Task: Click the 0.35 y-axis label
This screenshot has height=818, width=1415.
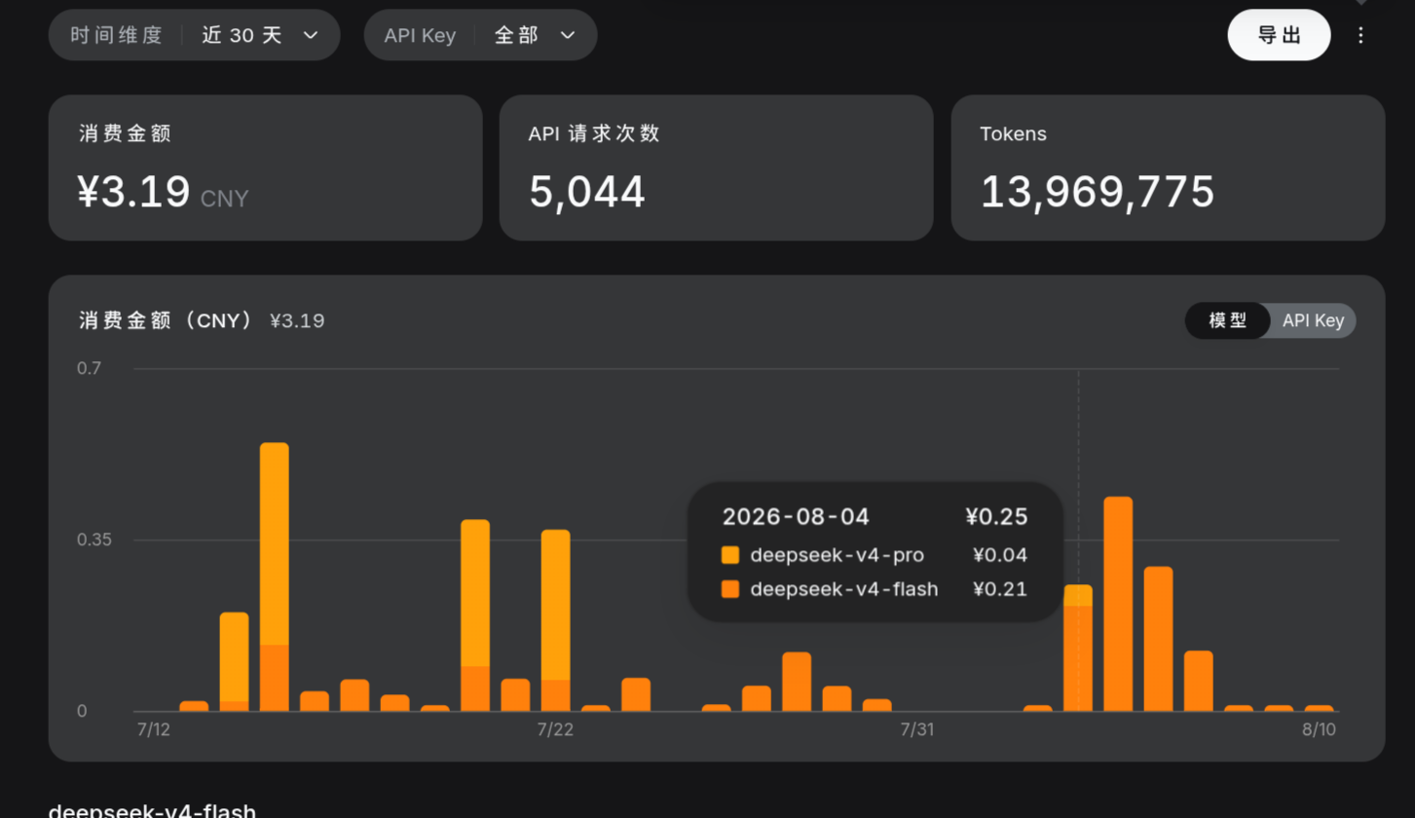Action: [95, 539]
